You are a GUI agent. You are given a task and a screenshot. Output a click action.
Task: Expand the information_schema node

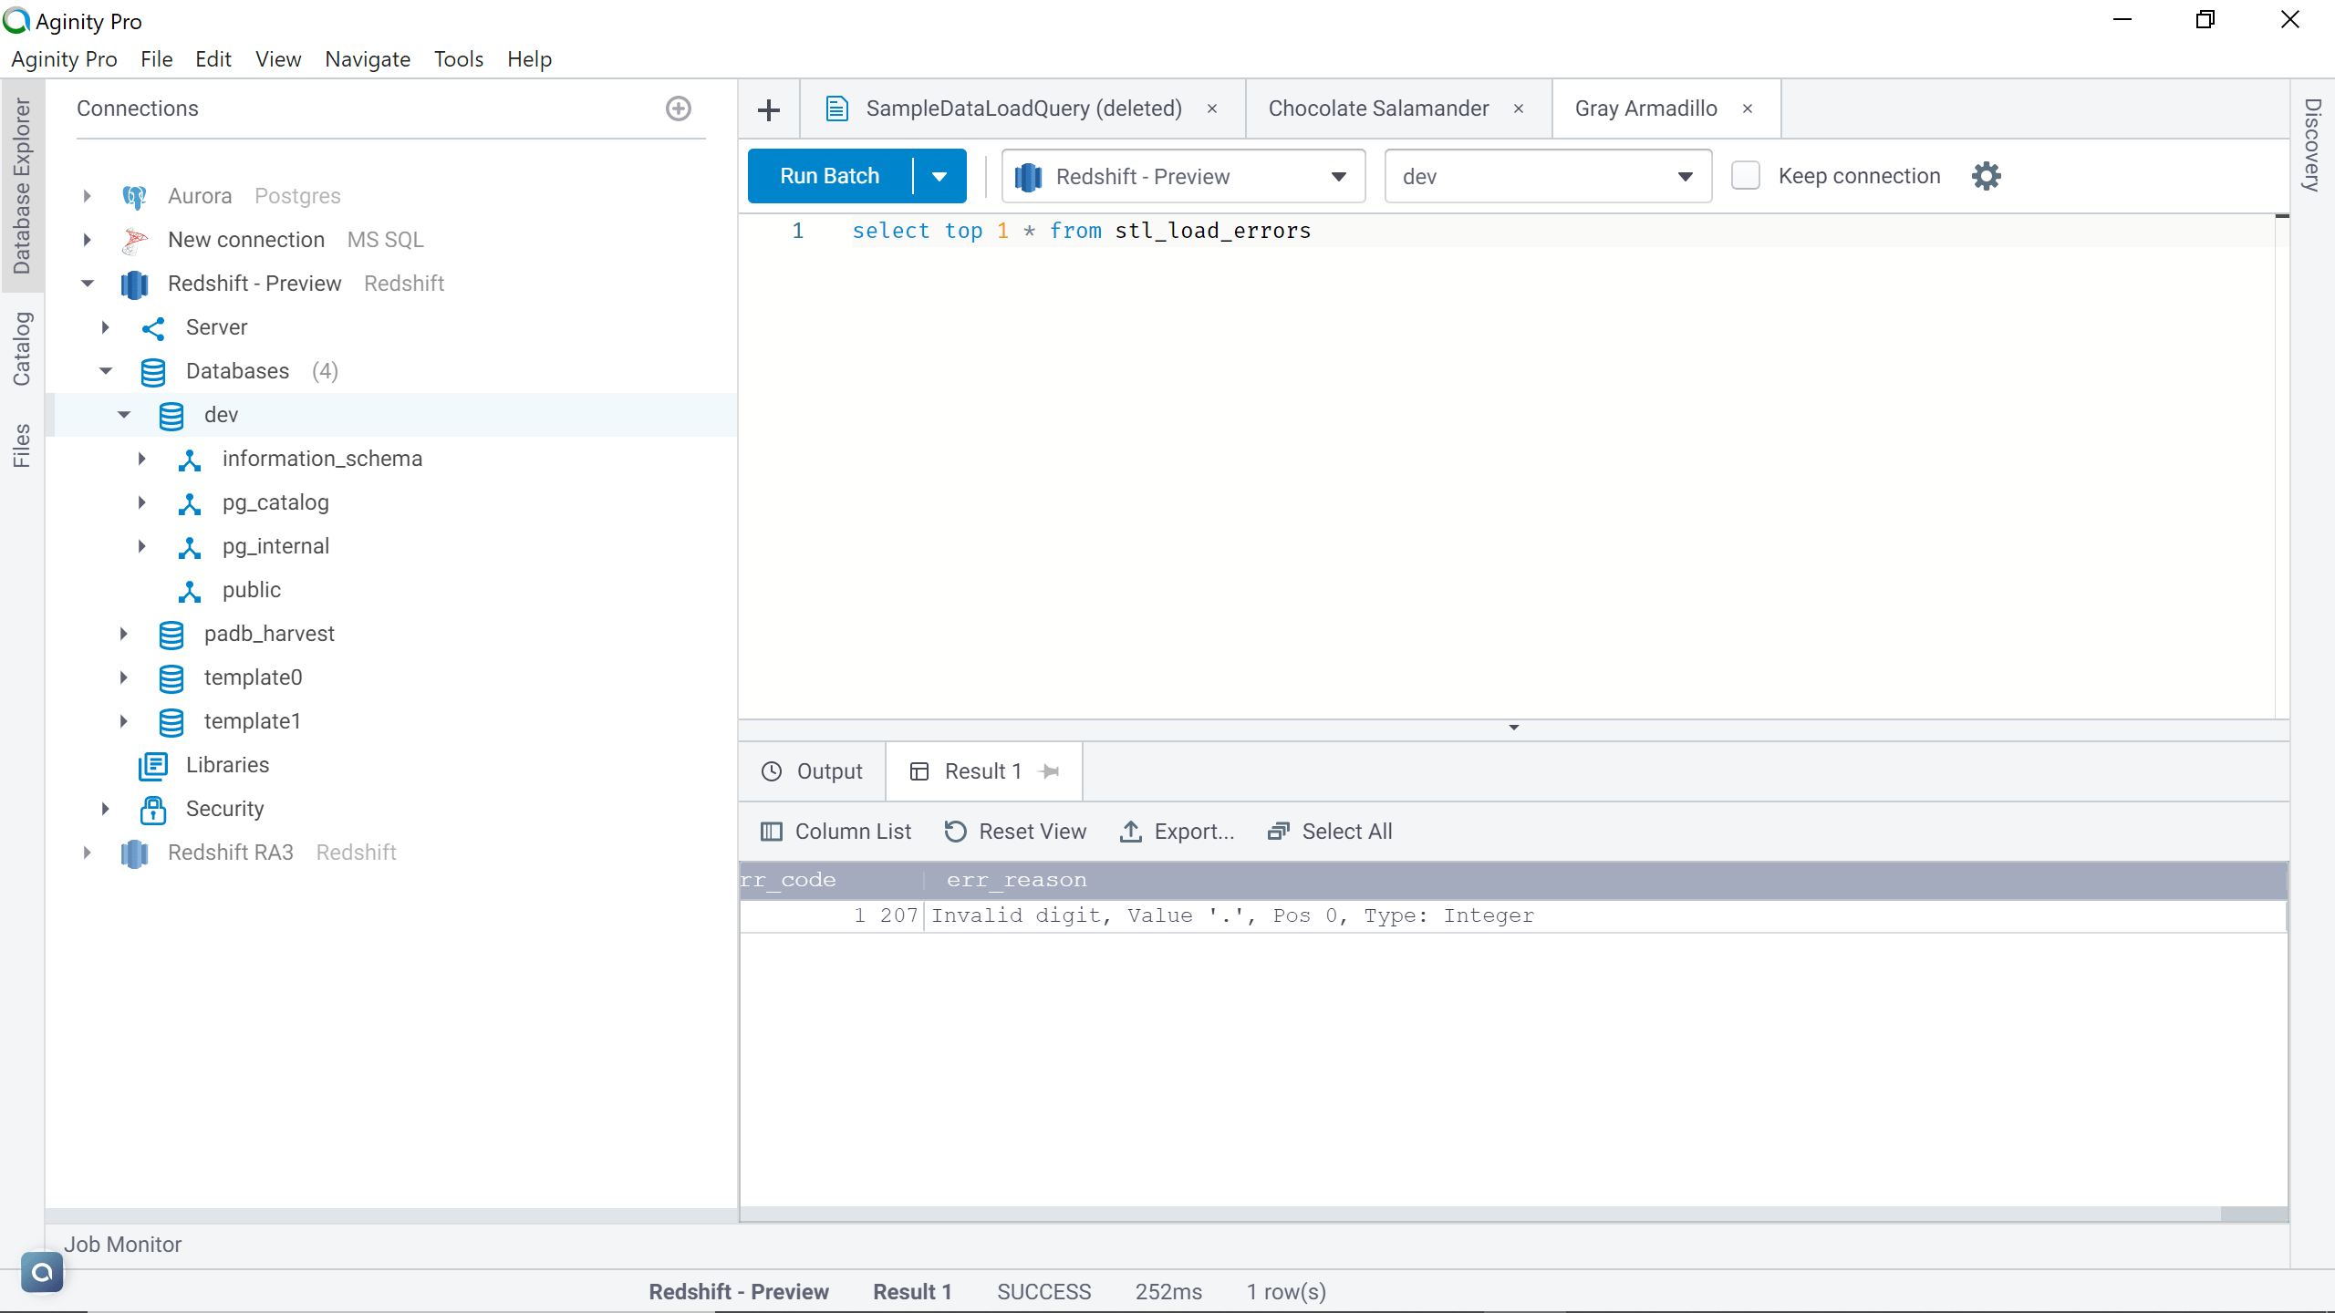pos(142,459)
